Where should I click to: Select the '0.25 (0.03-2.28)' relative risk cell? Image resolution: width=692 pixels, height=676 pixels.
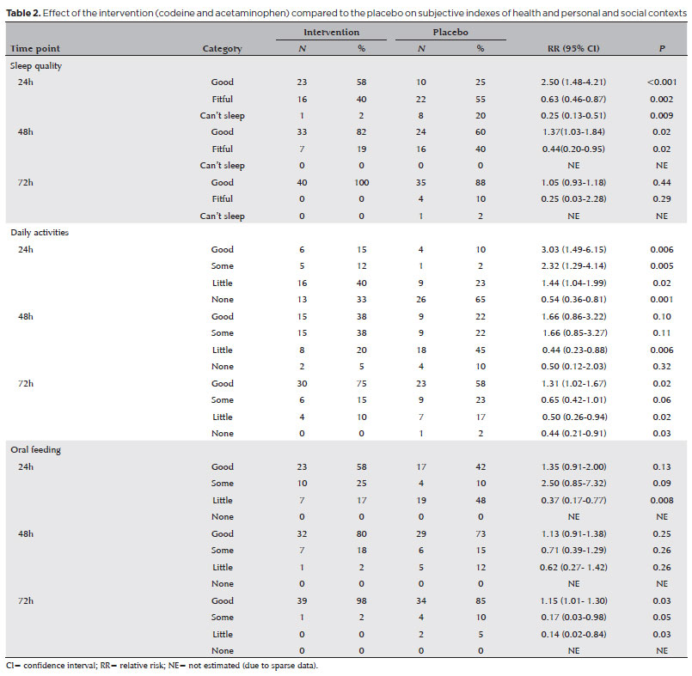click(x=567, y=199)
